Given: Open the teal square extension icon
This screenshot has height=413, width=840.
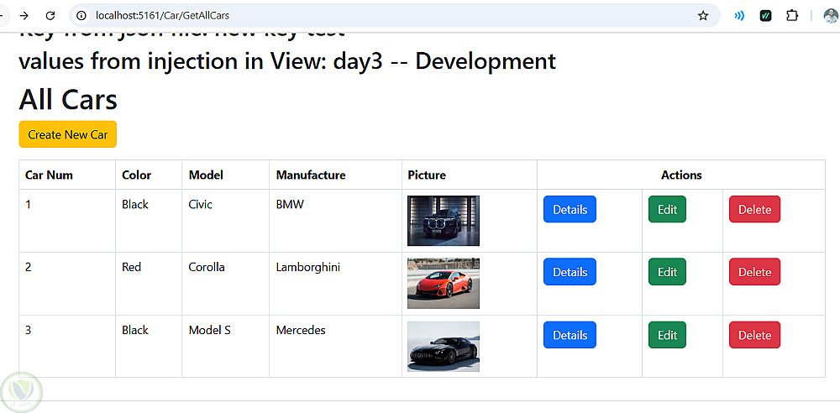Looking at the screenshot, I should (x=765, y=16).
